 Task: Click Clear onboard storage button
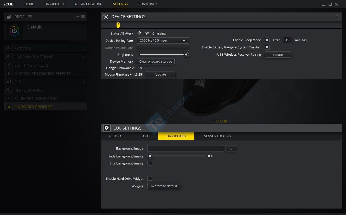click(156, 61)
